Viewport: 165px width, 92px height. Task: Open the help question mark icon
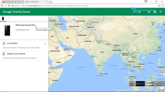(x=139, y=12)
